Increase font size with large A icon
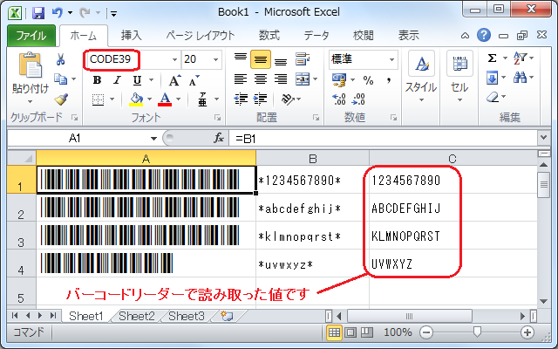Viewport: 558px width, 349px height. tap(174, 80)
